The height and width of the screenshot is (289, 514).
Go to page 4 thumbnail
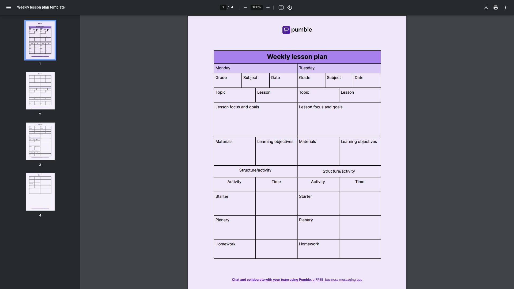click(x=40, y=192)
